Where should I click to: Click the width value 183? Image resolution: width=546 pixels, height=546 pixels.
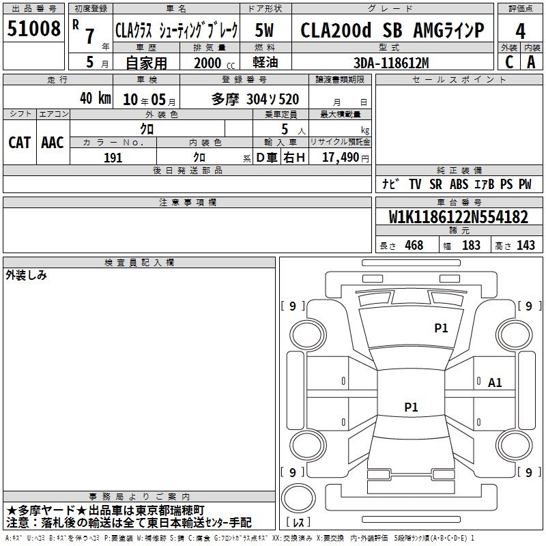pyautogui.click(x=471, y=246)
